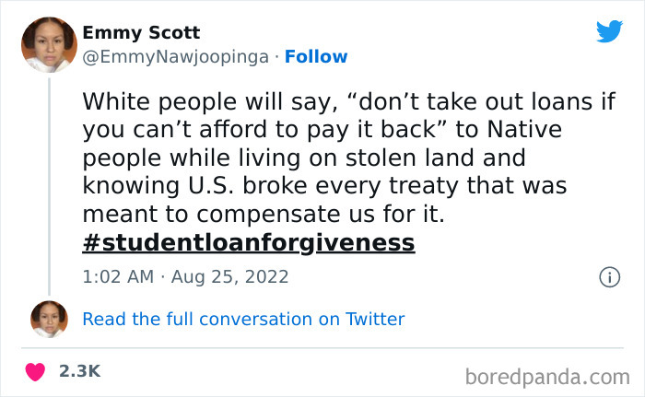Follow Emmy Scott
This screenshot has width=645, height=397.
[316, 57]
